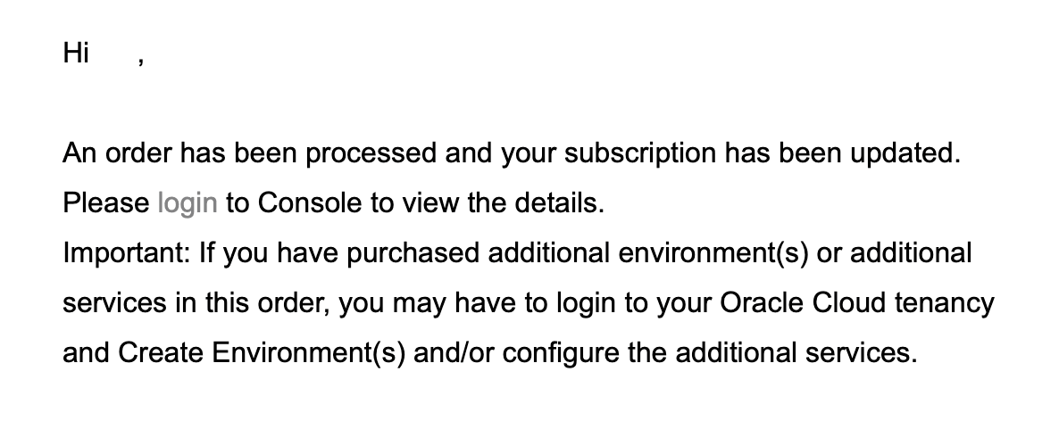Click the words 'Create Environment(s)'
Viewport: 1059px width, 421px height.
click(x=262, y=353)
